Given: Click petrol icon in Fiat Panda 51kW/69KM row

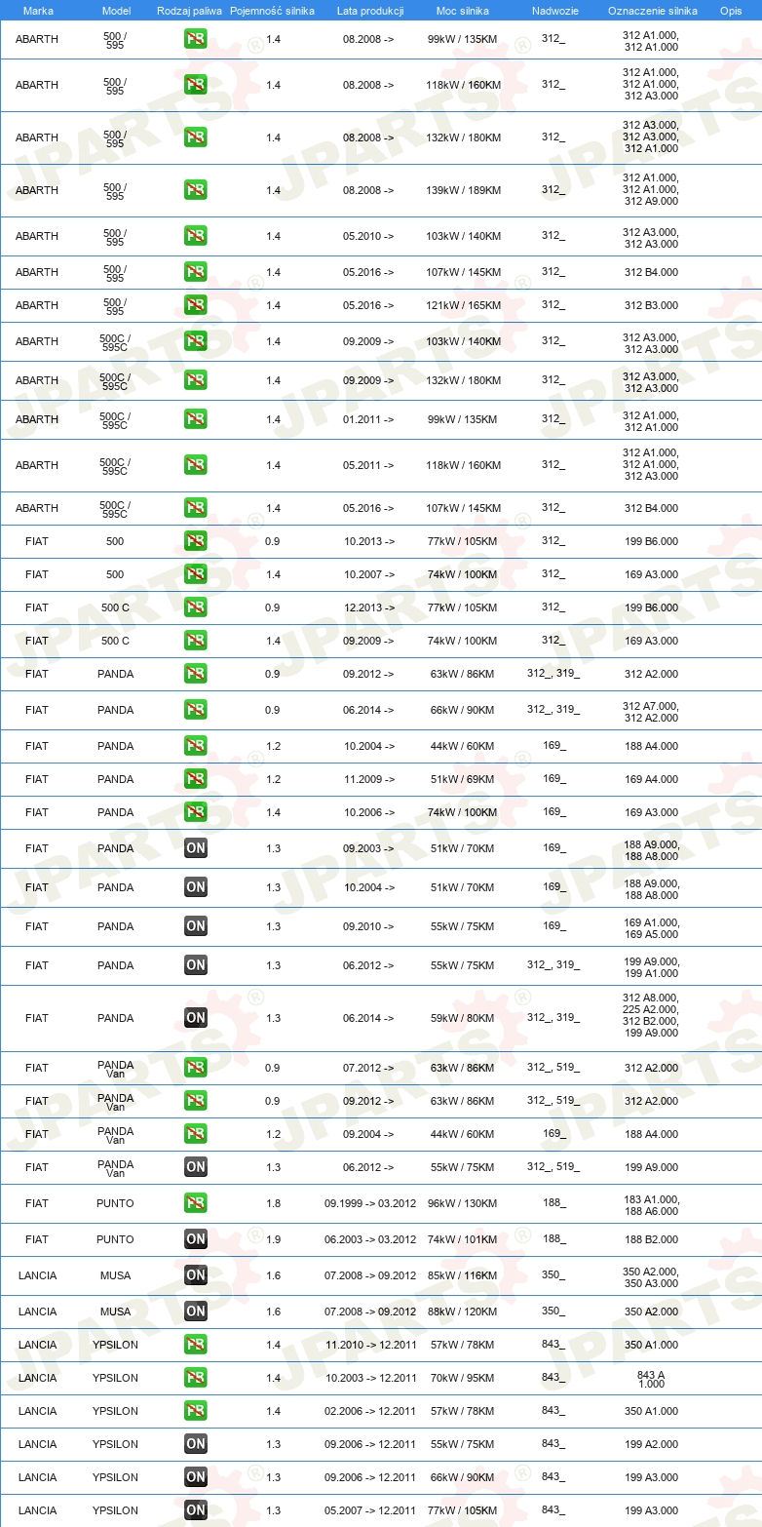Looking at the screenshot, I should tap(196, 779).
